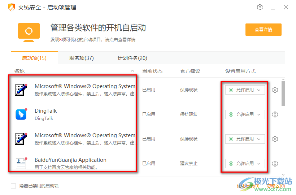The height and width of the screenshot is (195, 296).
Task: Click 设置启用方式 column header
Action: tap(240, 71)
